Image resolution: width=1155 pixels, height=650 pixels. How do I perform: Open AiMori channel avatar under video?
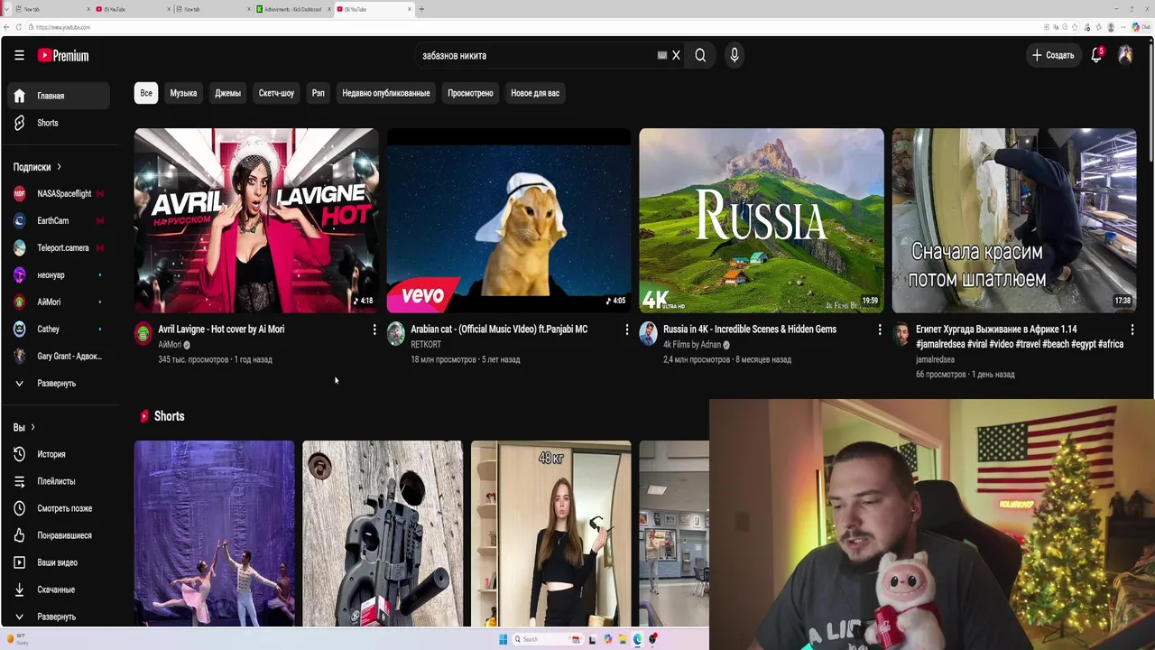pos(143,334)
